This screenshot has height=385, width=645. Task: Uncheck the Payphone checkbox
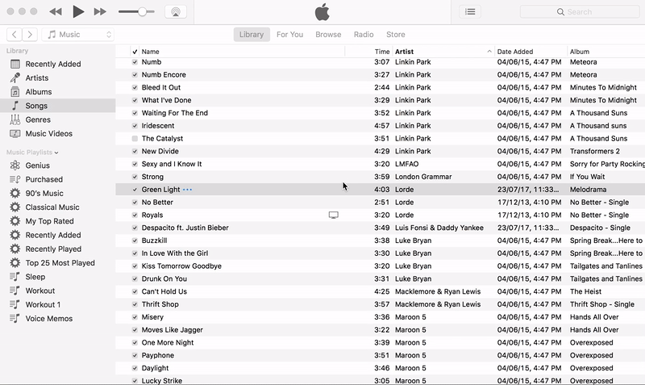coord(135,356)
